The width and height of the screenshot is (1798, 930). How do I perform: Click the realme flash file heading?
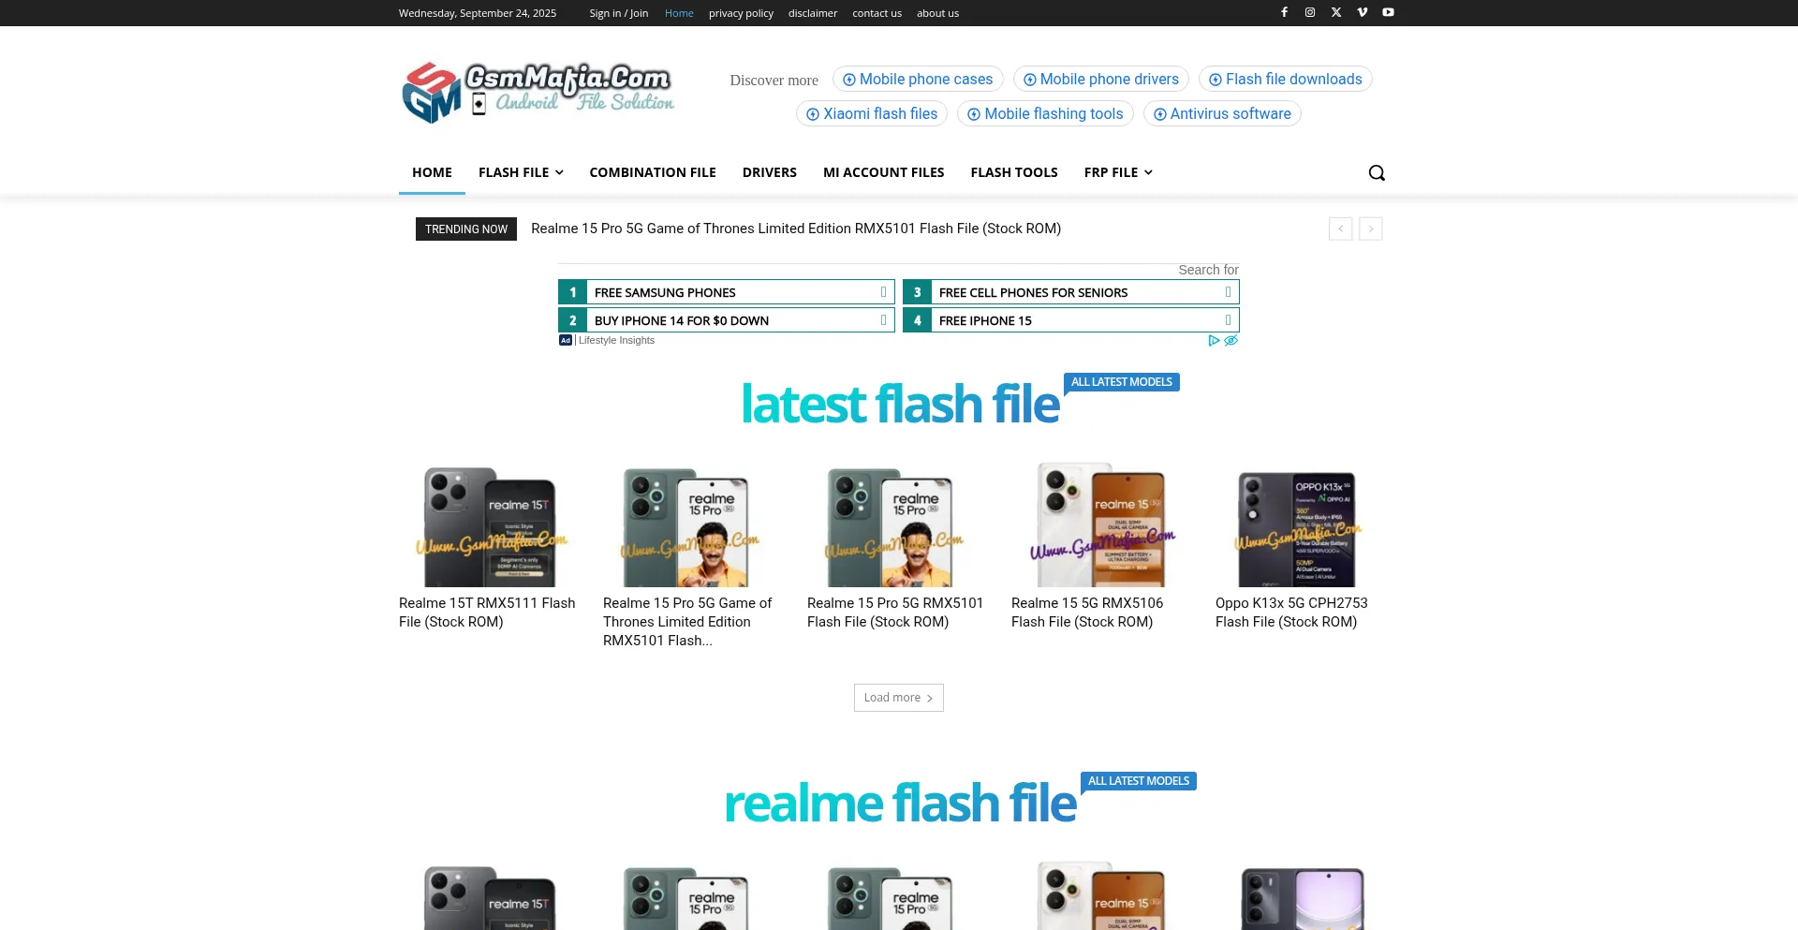click(x=900, y=804)
